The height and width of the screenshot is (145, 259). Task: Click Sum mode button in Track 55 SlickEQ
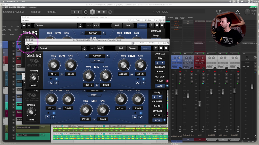[x=128, y=25]
